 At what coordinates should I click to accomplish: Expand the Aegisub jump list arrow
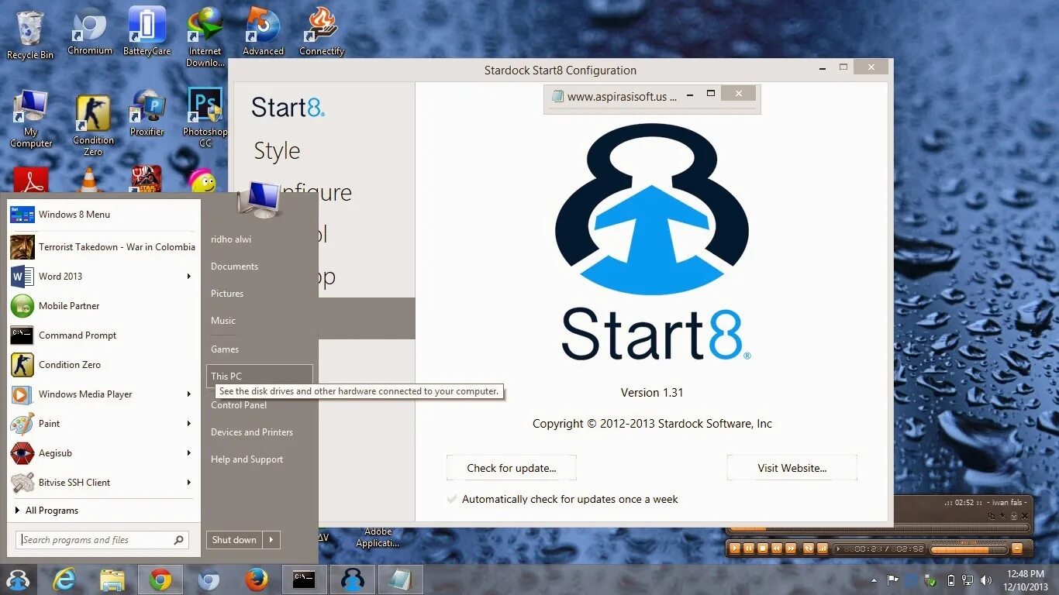click(x=188, y=453)
